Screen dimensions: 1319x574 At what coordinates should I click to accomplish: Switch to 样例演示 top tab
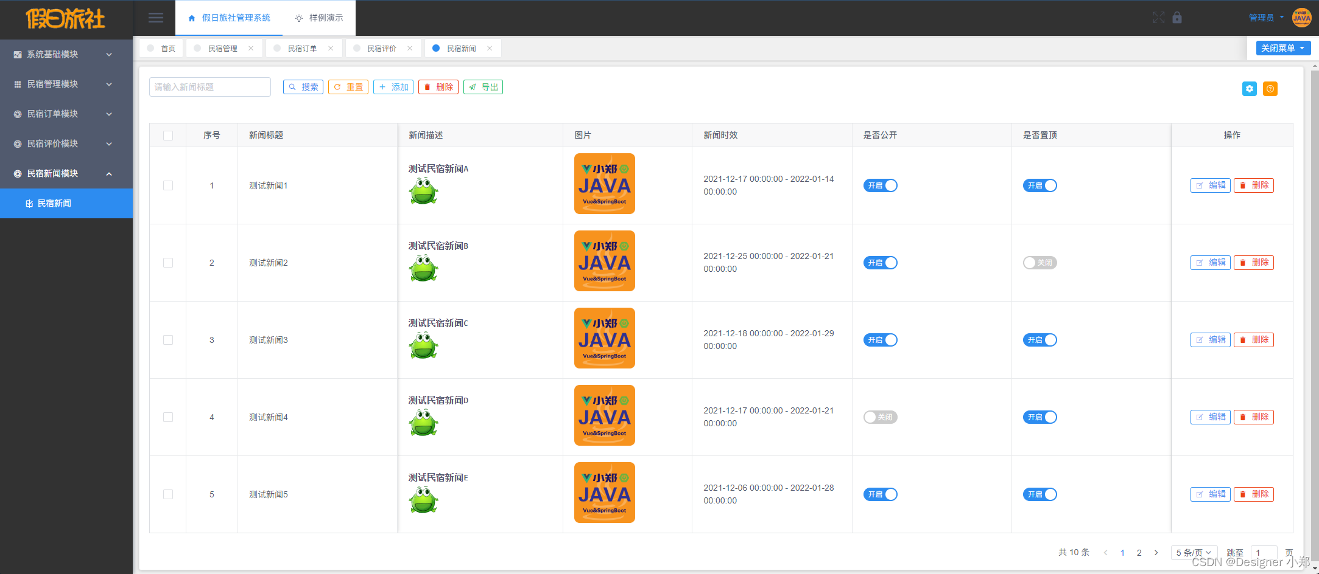click(x=319, y=18)
